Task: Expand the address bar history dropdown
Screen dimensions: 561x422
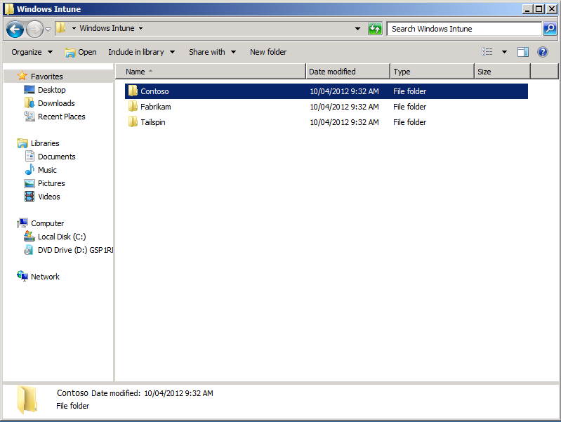Action: point(358,29)
